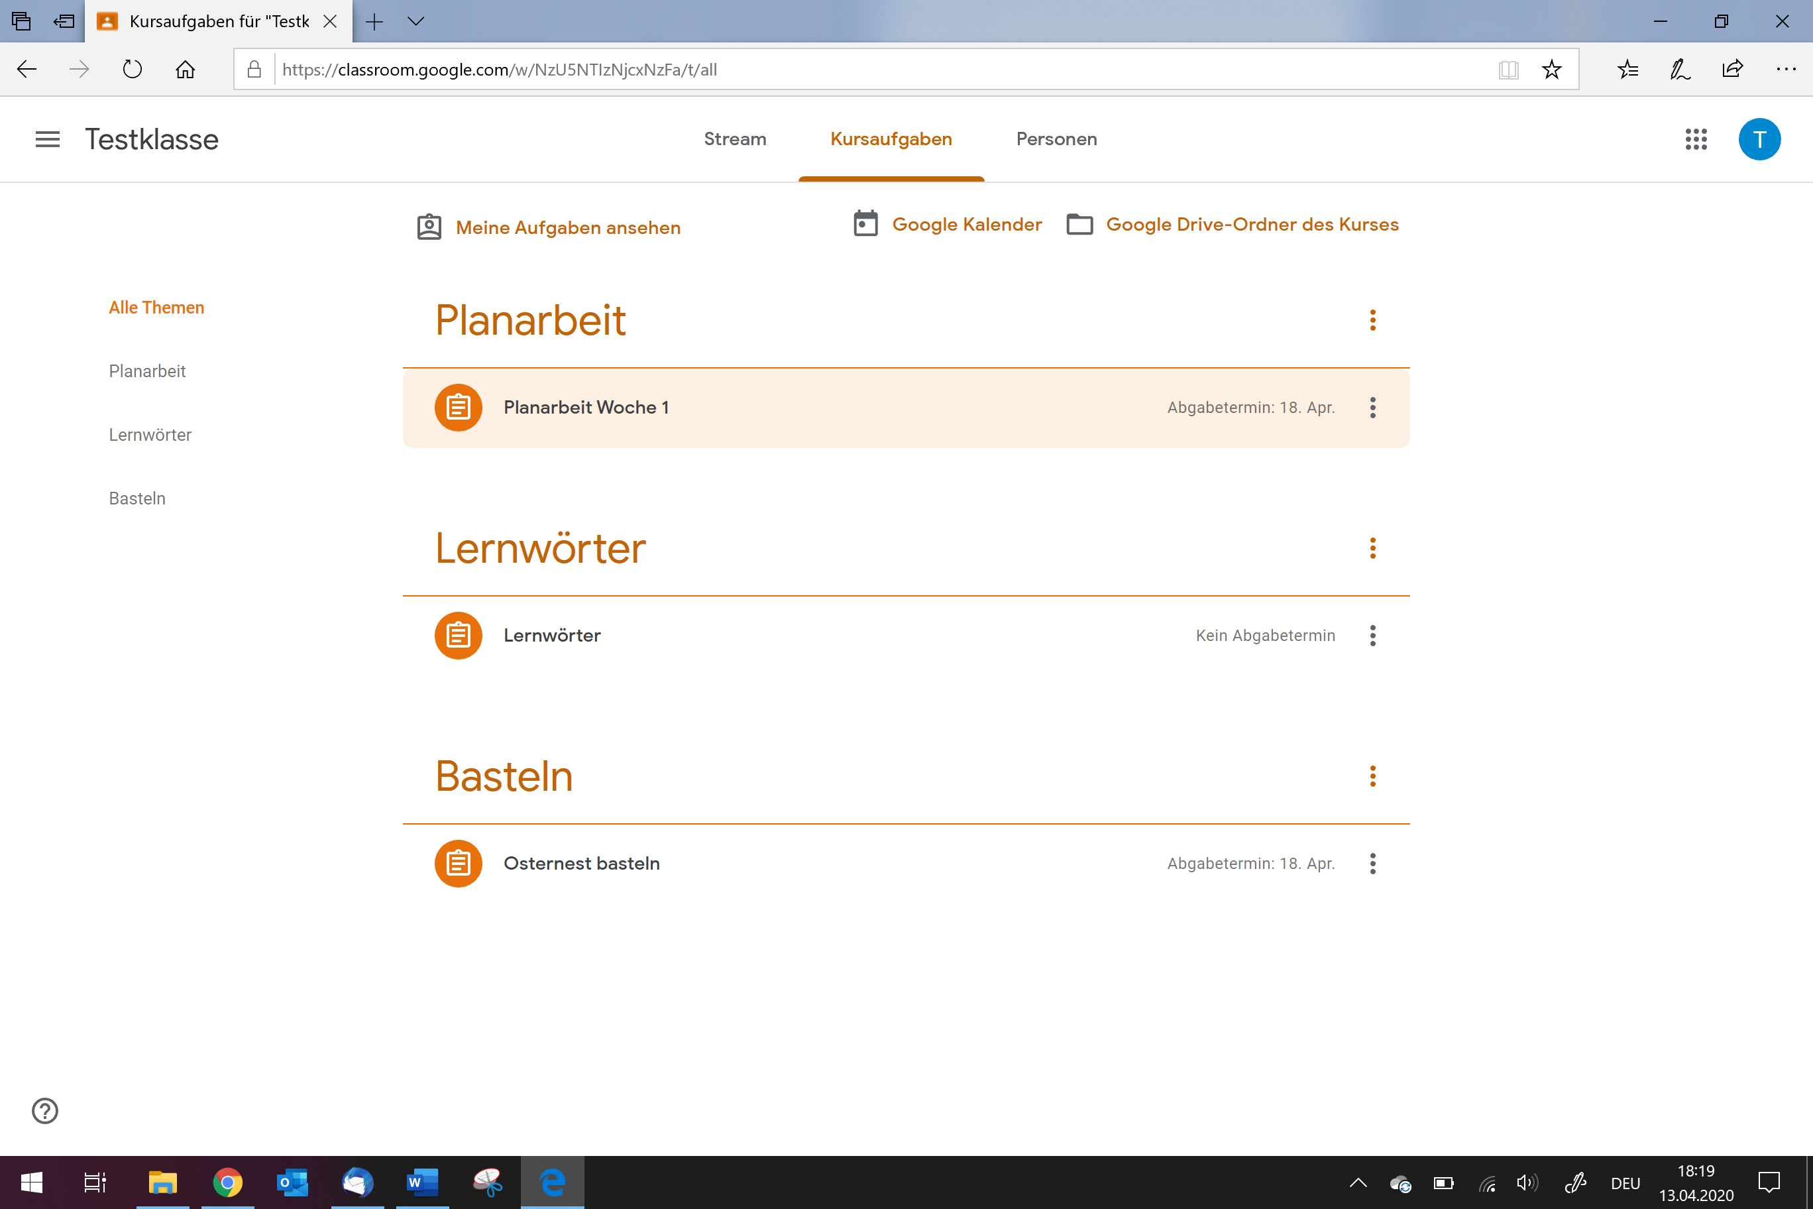Open Meine Aufgaben ansehen link

(x=568, y=227)
